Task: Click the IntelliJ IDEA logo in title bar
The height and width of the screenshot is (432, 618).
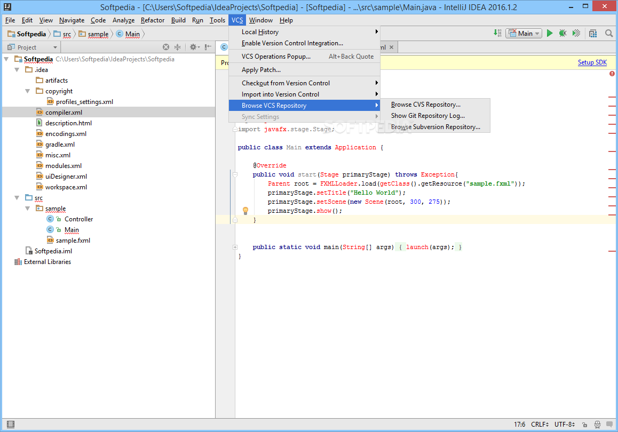Action: pyautogui.click(x=7, y=7)
